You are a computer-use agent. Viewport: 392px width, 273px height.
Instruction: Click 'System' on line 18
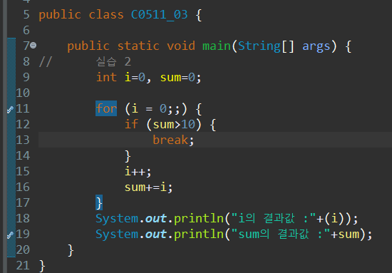pyautogui.click(x=117, y=219)
